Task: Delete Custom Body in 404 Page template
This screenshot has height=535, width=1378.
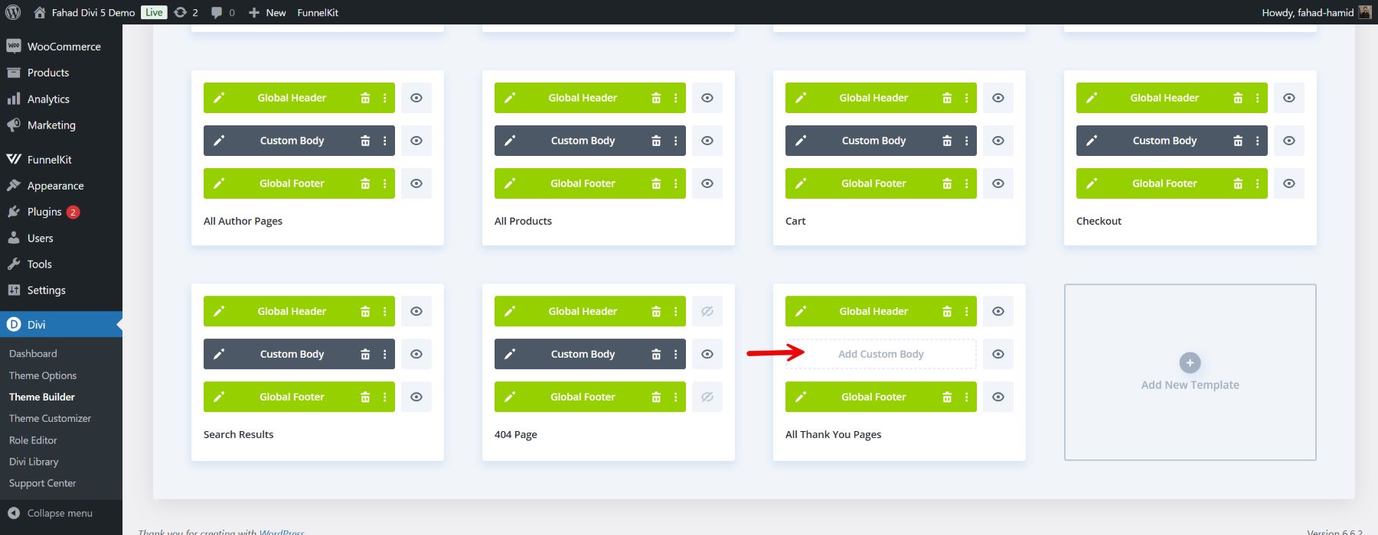Action: (656, 354)
